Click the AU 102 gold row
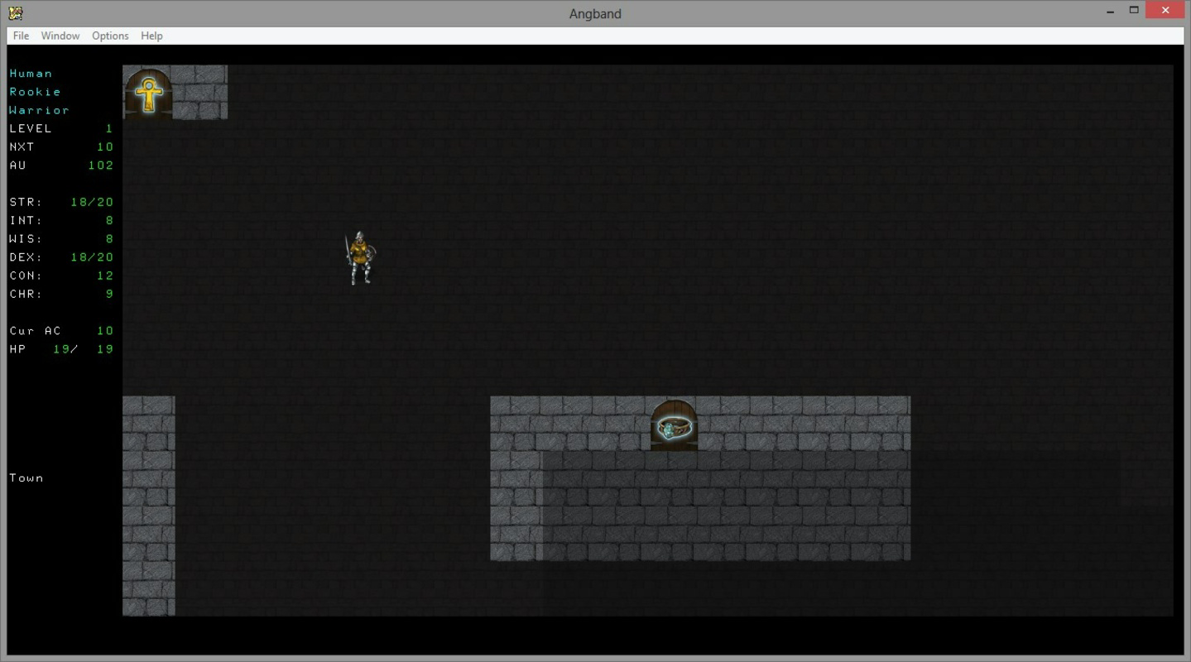Viewport: 1191px width, 662px height. point(61,165)
